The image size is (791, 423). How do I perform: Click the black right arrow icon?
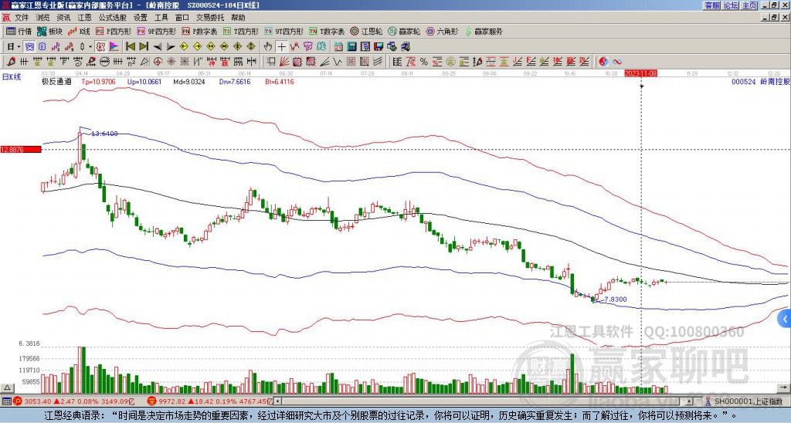tap(171, 47)
